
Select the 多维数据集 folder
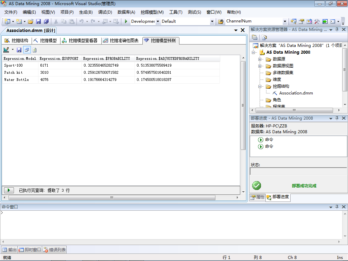pyautogui.click(x=283, y=73)
